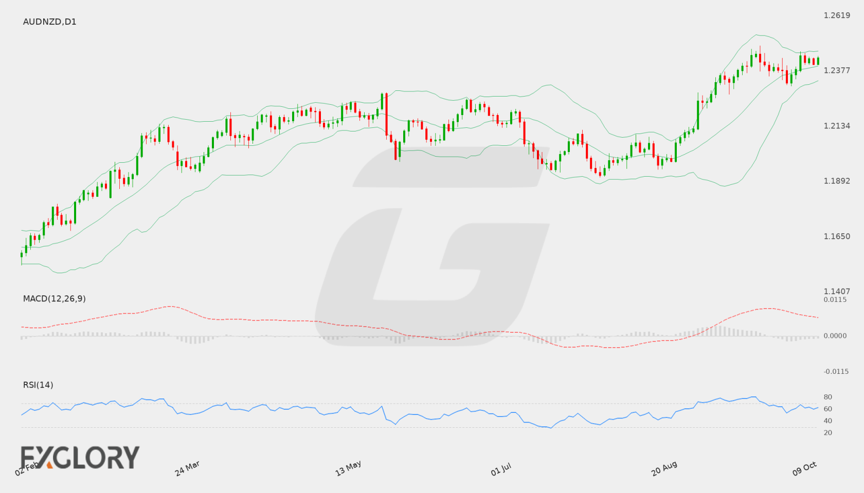Click the 20 Aug date label
This screenshot has height=493, width=864.
pyautogui.click(x=664, y=468)
